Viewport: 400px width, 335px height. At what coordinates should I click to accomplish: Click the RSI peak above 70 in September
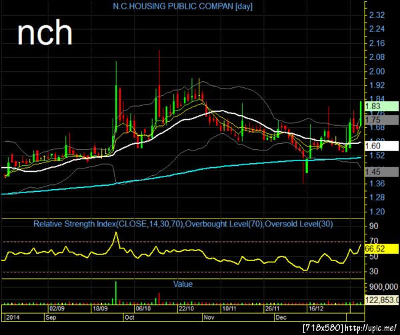click(x=116, y=233)
